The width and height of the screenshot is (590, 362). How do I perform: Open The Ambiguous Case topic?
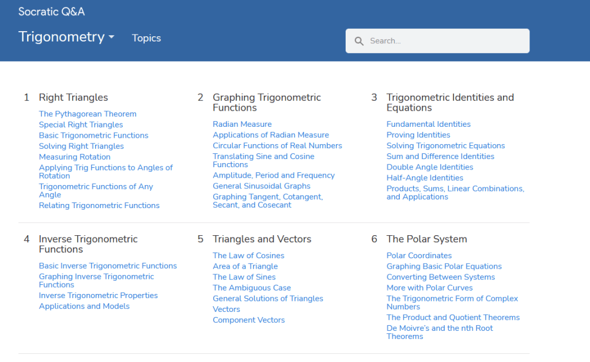[251, 288]
